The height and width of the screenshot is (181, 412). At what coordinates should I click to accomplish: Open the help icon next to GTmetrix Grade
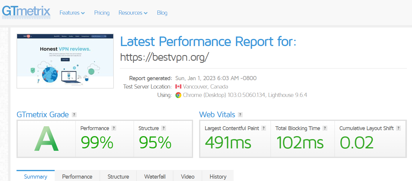point(74,115)
